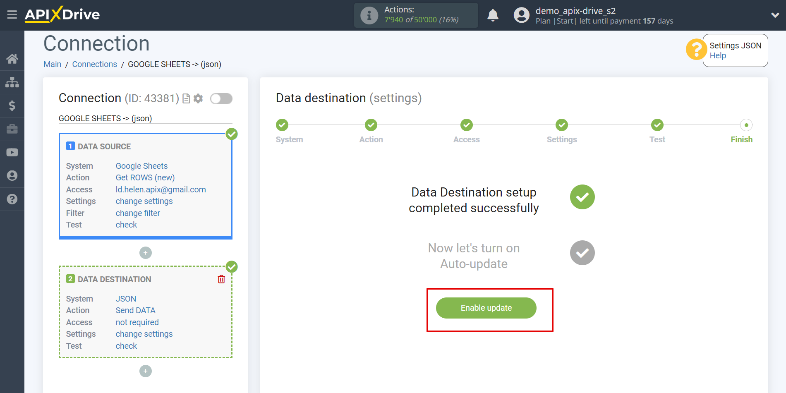Delete the Data Destination block
This screenshot has width=786, height=393.
pos(221,279)
